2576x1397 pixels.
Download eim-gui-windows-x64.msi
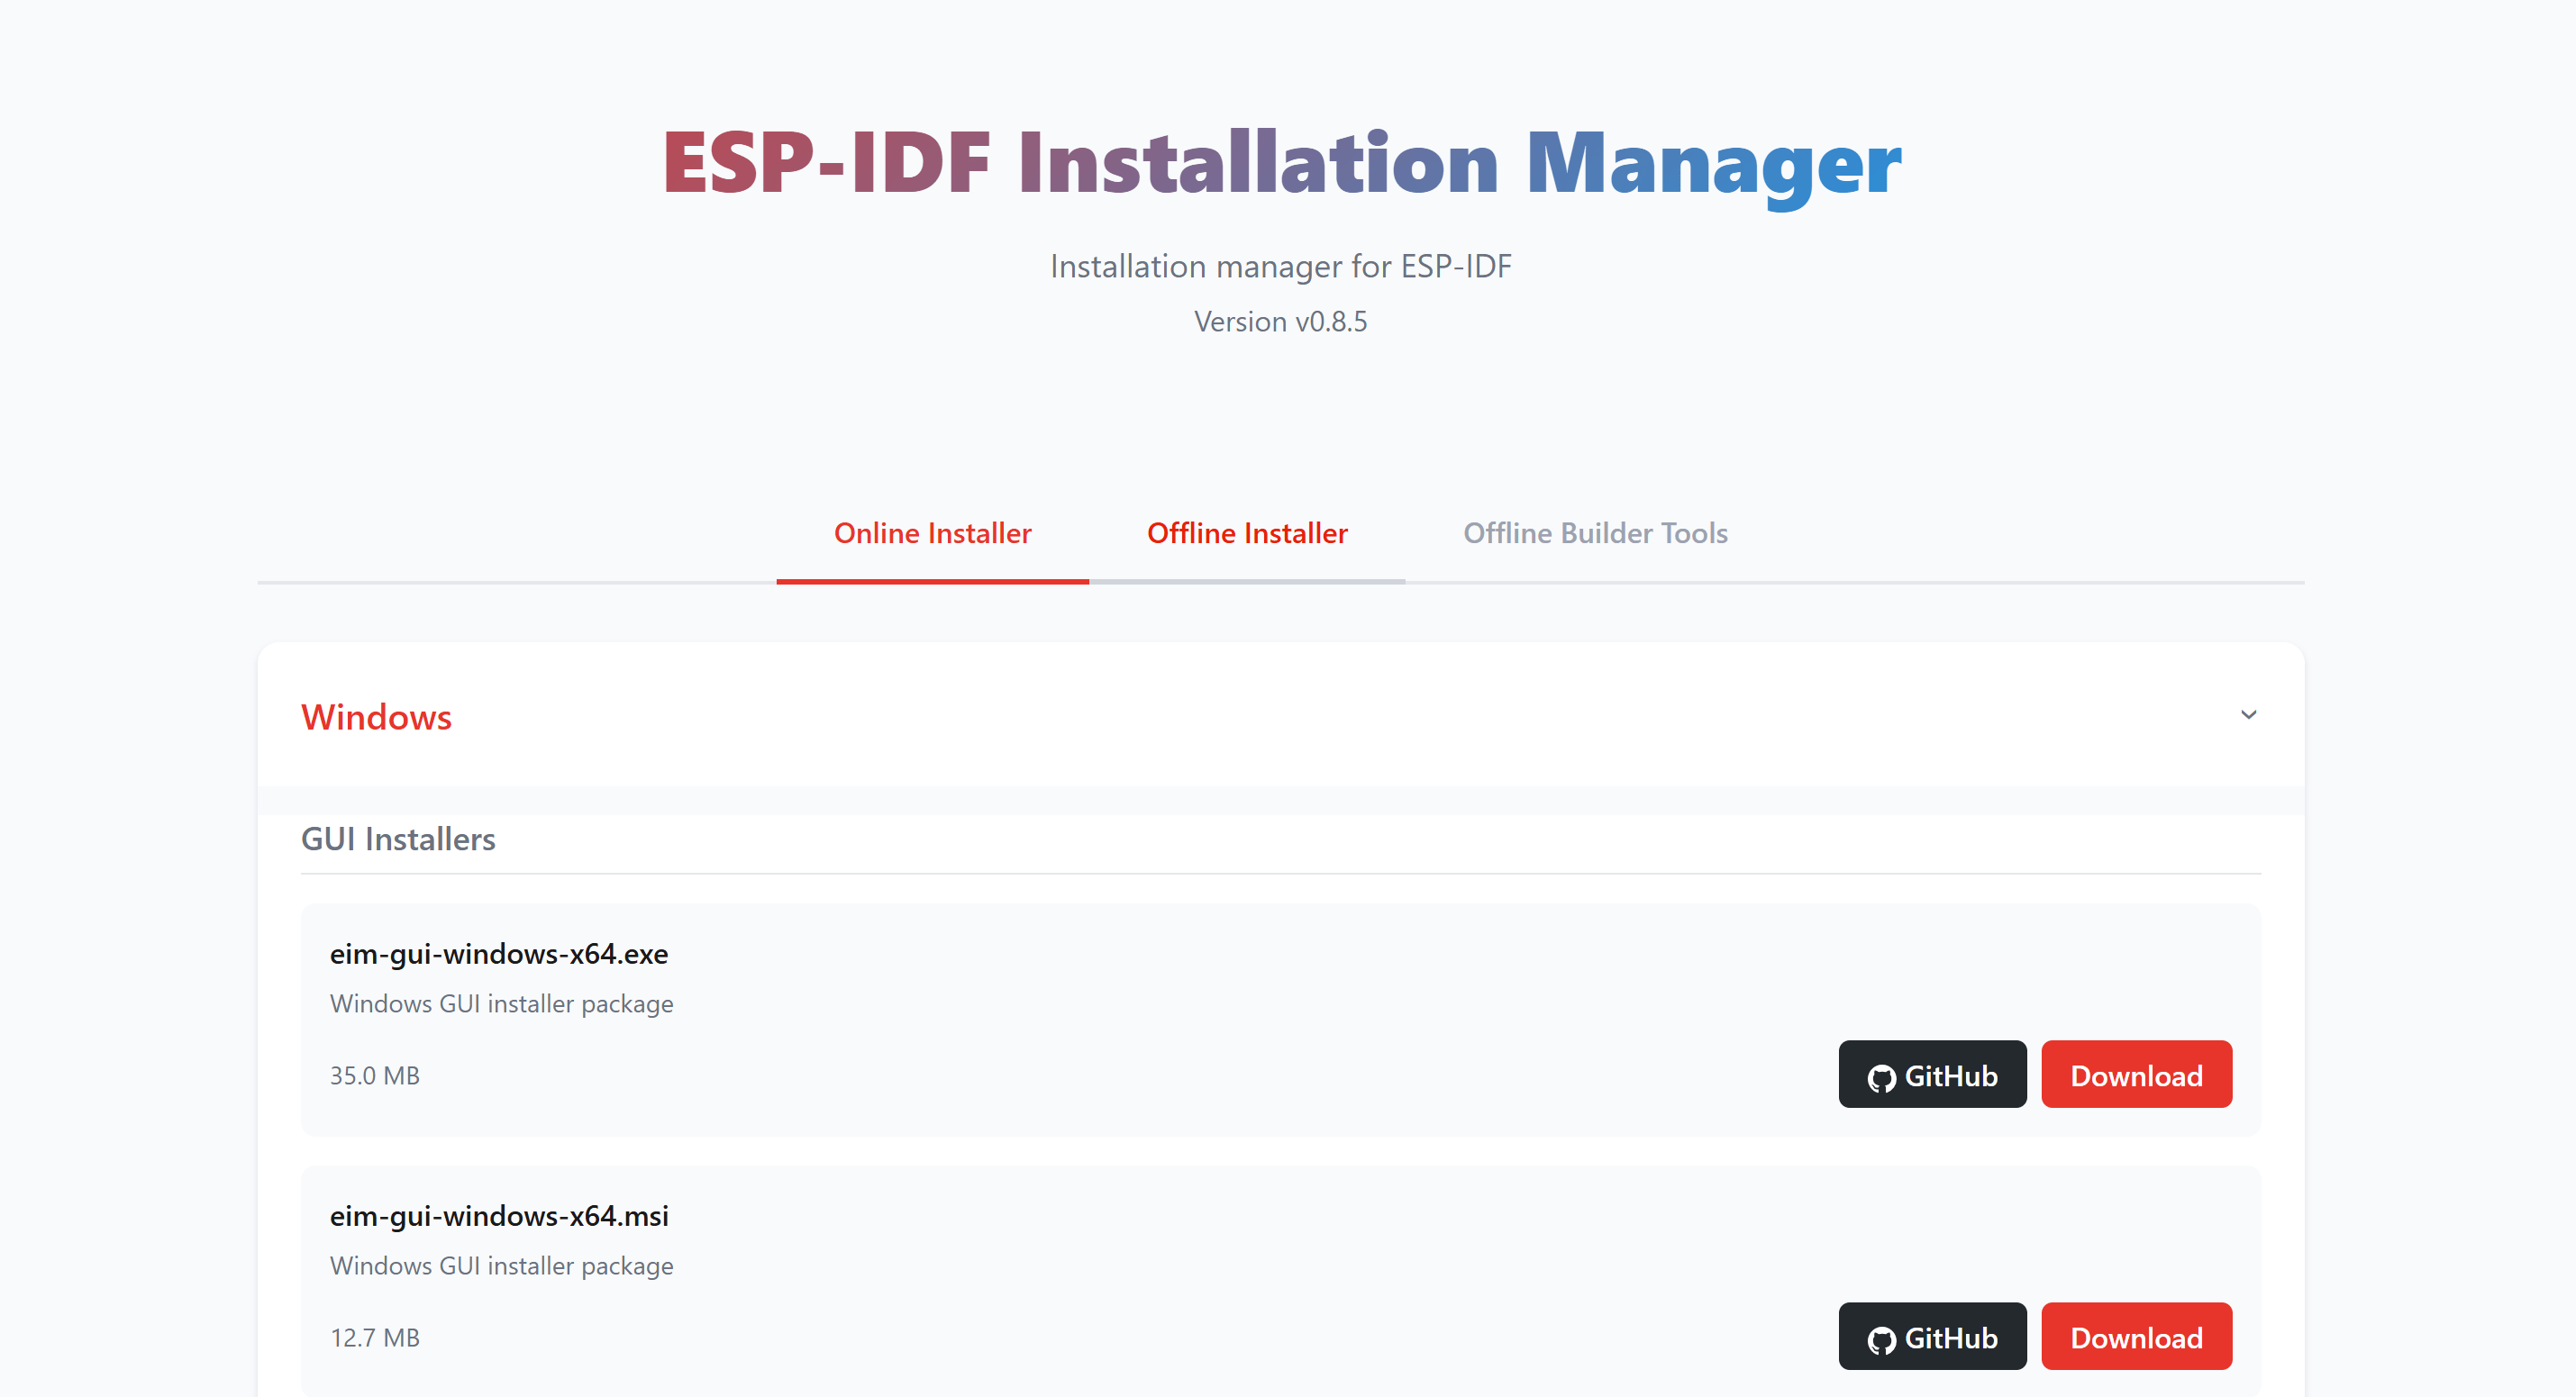pyautogui.click(x=2136, y=1337)
